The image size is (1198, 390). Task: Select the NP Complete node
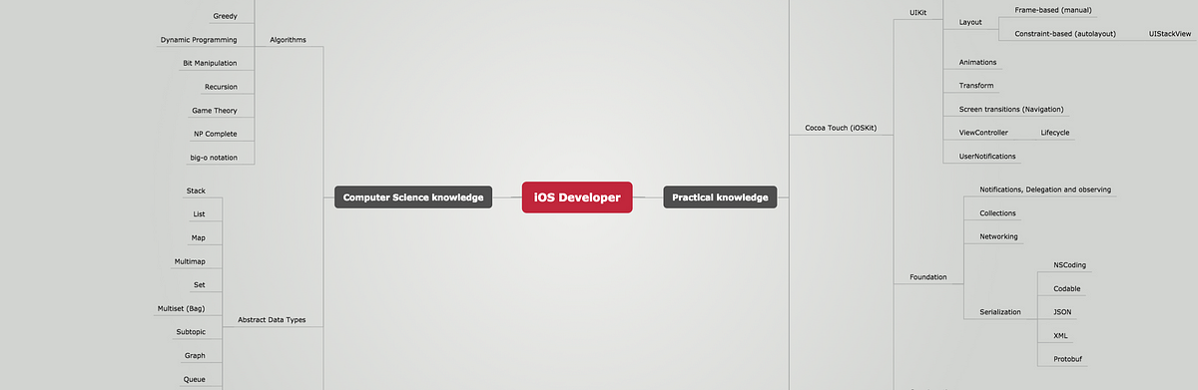pos(216,134)
